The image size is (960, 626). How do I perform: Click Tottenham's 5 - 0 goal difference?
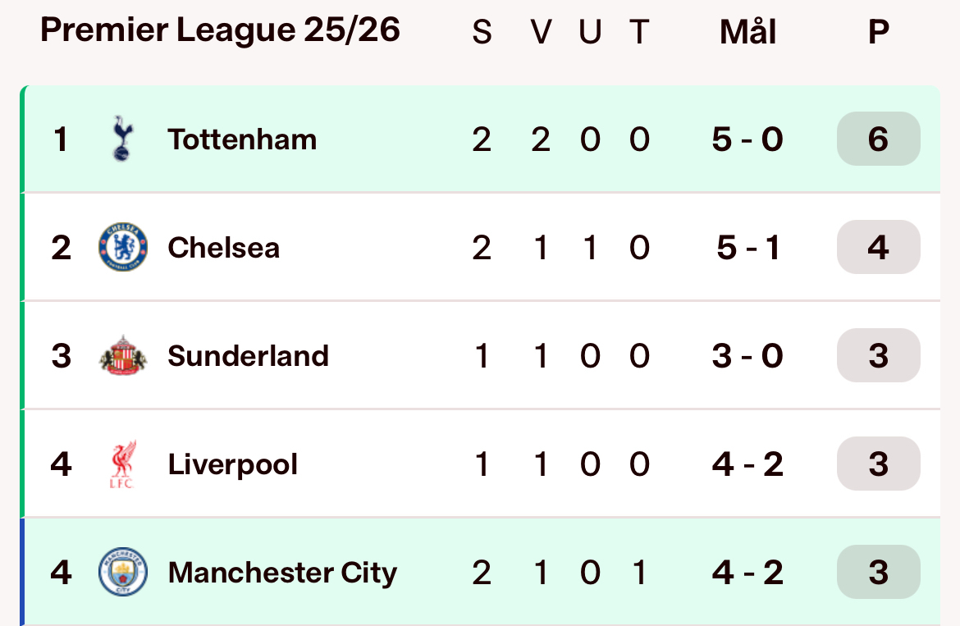[x=747, y=139]
